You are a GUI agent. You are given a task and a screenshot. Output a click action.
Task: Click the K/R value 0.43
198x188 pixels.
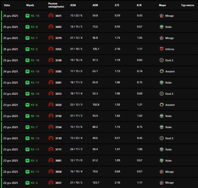pyautogui.click(x=140, y=16)
